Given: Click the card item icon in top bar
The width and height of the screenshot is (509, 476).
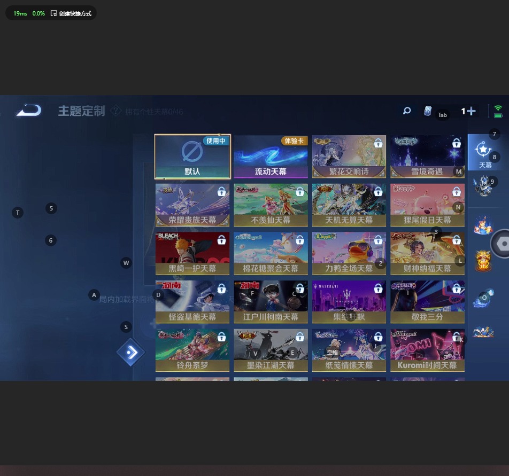Looking at the screenshot, I should point(427,111).
